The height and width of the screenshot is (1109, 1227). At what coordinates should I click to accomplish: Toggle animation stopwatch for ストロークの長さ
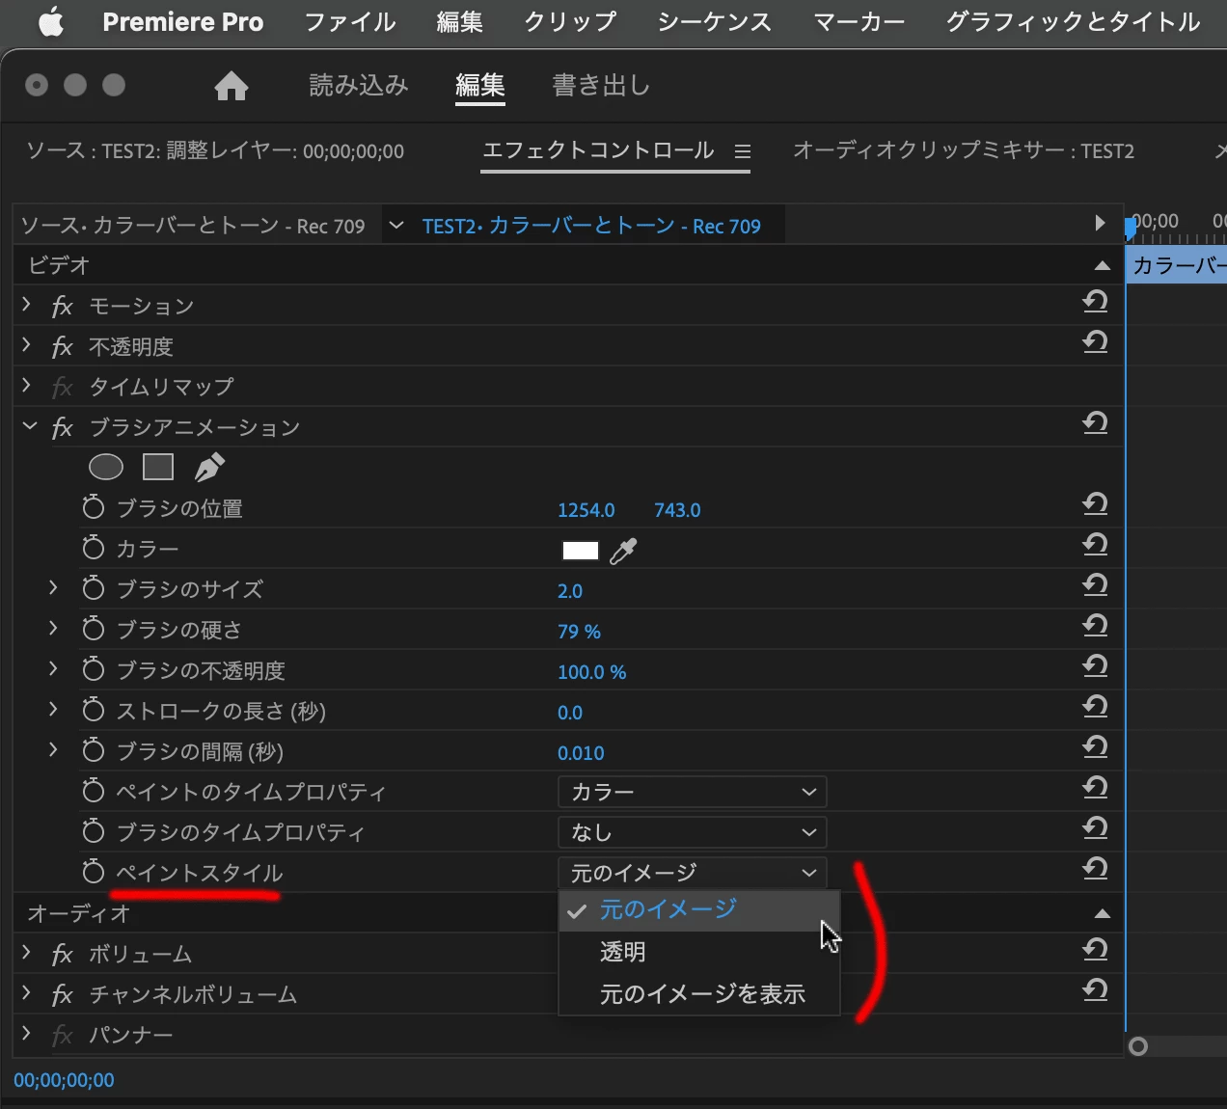tap(93, 710)
